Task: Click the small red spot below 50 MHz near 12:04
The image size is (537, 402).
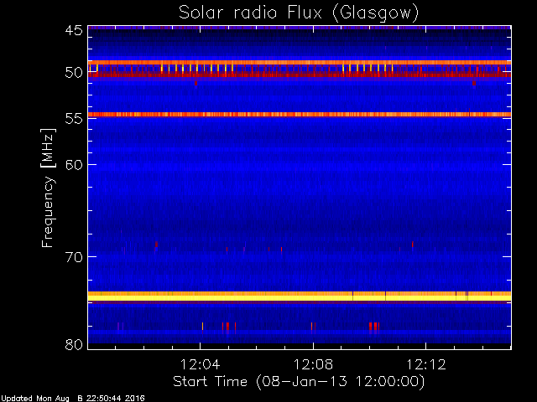Action: pyautogui.click(x=196, y=83)
